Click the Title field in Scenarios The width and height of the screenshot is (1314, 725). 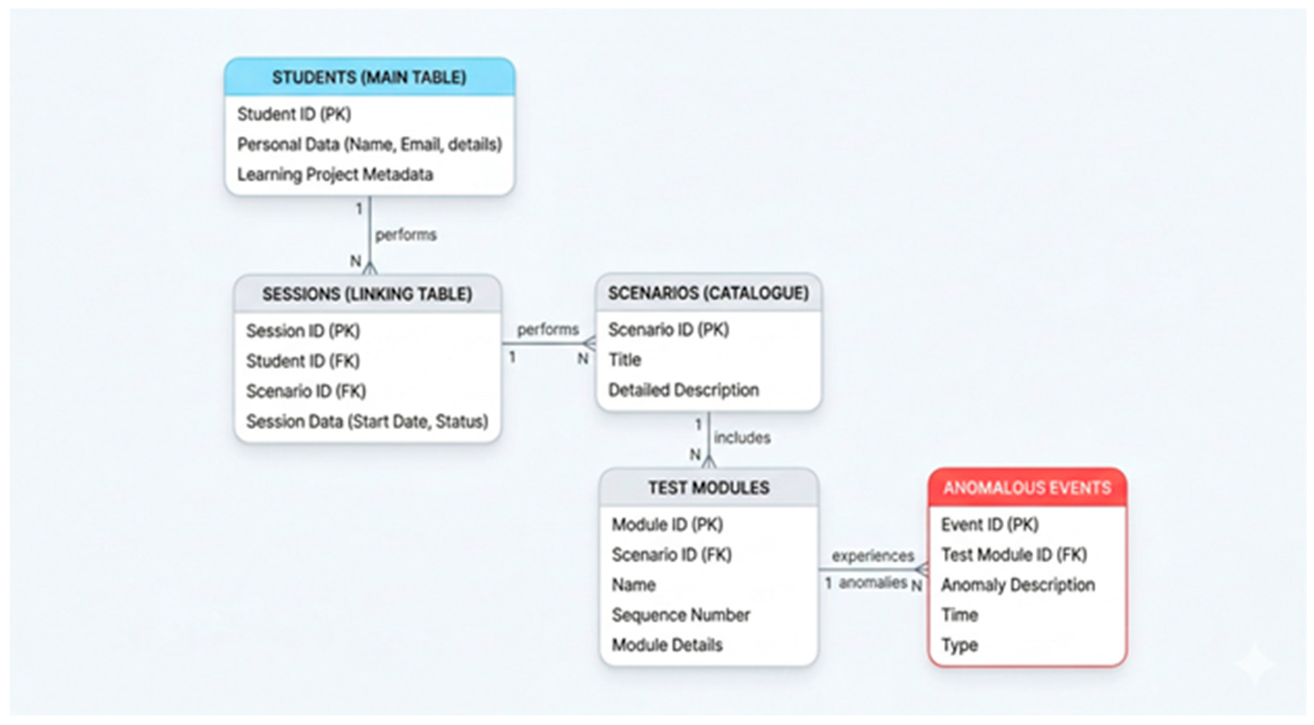tap(625, 360)
